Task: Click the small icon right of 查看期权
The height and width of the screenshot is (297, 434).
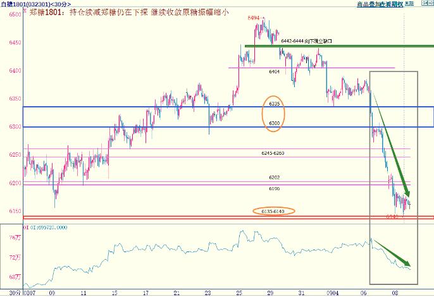Action: 408,4
